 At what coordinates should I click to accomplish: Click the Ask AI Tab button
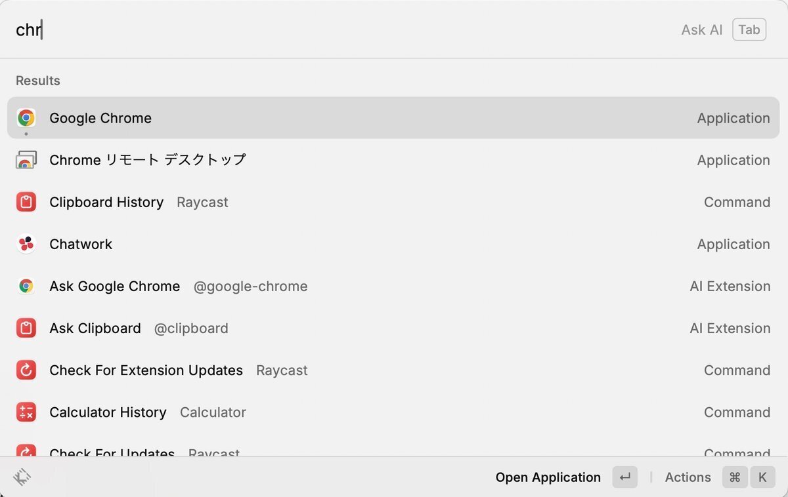coord(749,30)
